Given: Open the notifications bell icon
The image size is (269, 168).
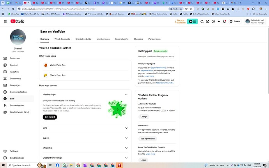Looking at the screenshot, I should pyautogui.click(x=225, y=21).
